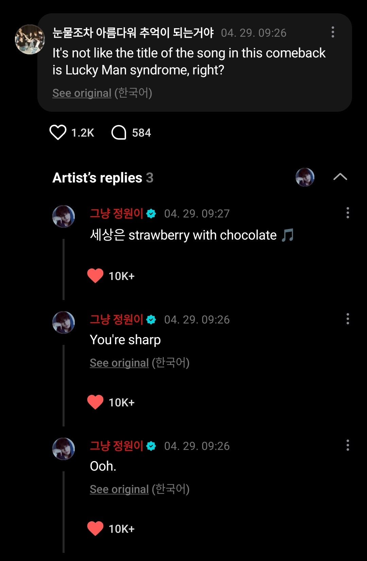
Task: Open artist avatar on "Ooh." reply
Action: (x=64, y=449)
